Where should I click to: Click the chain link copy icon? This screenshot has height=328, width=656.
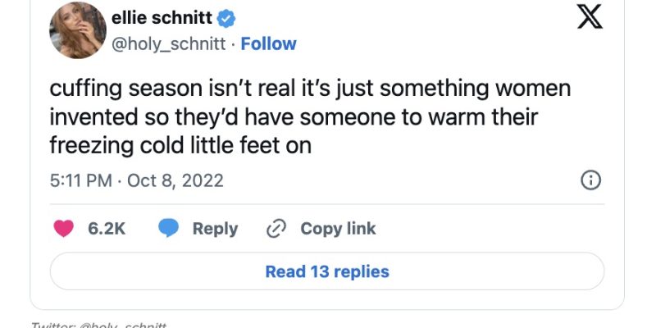[276, 229]
